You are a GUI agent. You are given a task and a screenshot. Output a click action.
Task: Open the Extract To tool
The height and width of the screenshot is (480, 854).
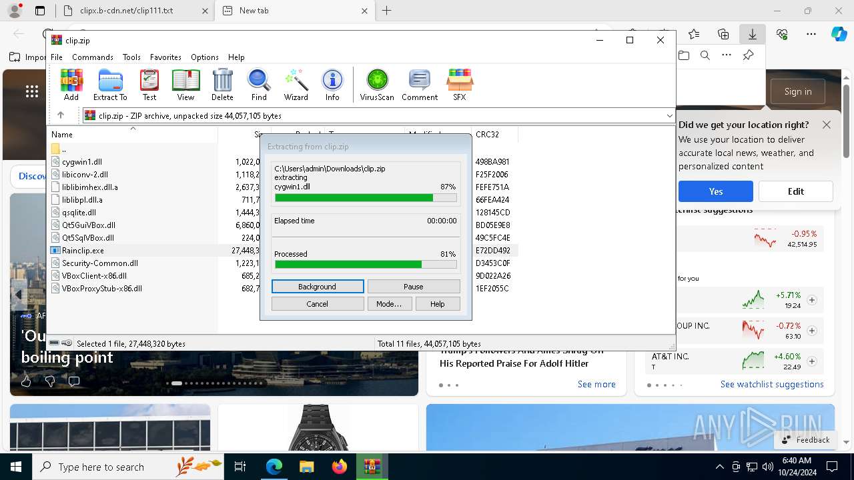click(x=110, y=85)
